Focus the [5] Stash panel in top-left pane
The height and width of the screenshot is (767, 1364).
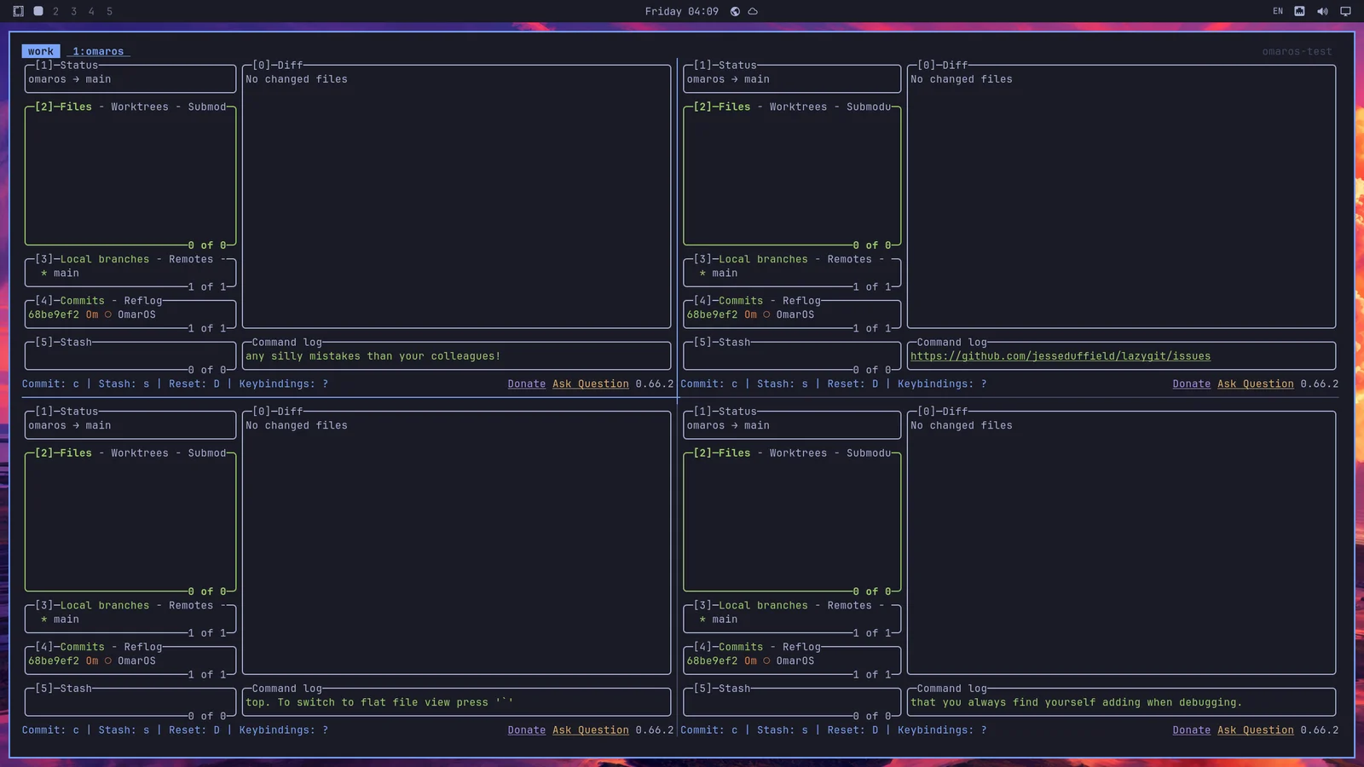tap(130, 355)
